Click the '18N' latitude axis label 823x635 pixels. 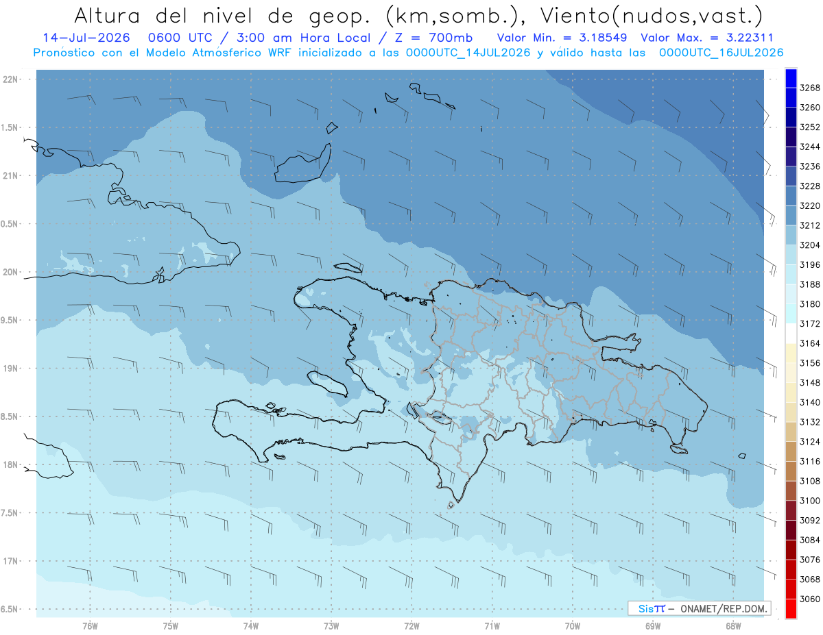[x=10, y=464]
